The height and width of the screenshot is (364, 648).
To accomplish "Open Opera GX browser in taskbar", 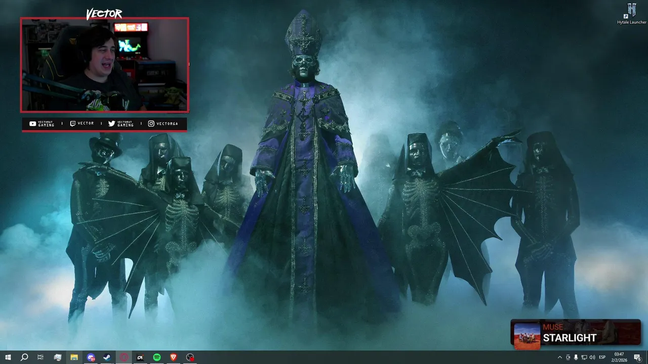I will 124,357.
